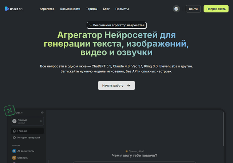Click the AI-ассистенты blue icon

[14, 151]
